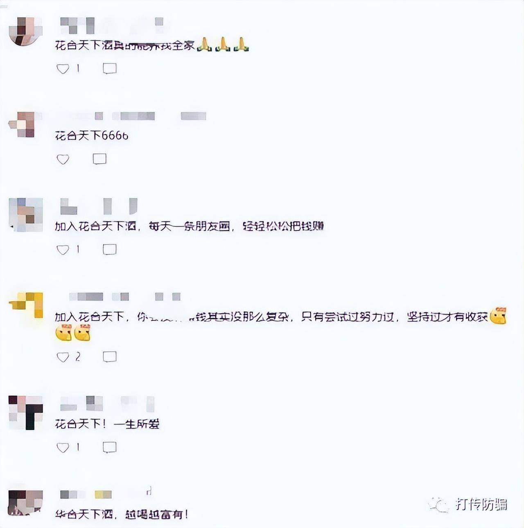Reply to the 坚持过才有收获 comment
This screenshot has width=524, height=528.
110,357
